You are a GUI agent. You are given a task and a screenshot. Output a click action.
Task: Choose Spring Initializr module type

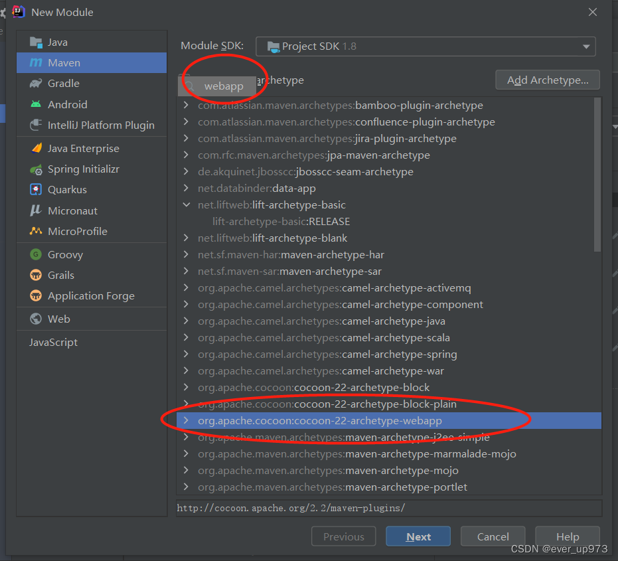point(92,169)
